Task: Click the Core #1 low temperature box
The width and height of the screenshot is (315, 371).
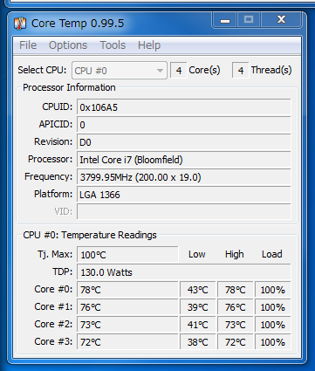Action: pyautogui.click(x=198, y=307)
